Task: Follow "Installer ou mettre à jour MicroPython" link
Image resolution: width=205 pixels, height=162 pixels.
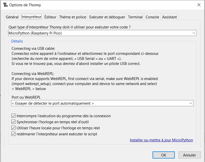Action: click(161, 140)
